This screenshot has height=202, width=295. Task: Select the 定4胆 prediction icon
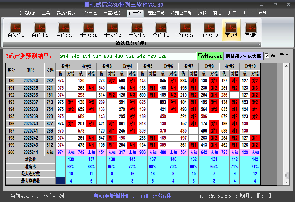click(x=251, y=28)
